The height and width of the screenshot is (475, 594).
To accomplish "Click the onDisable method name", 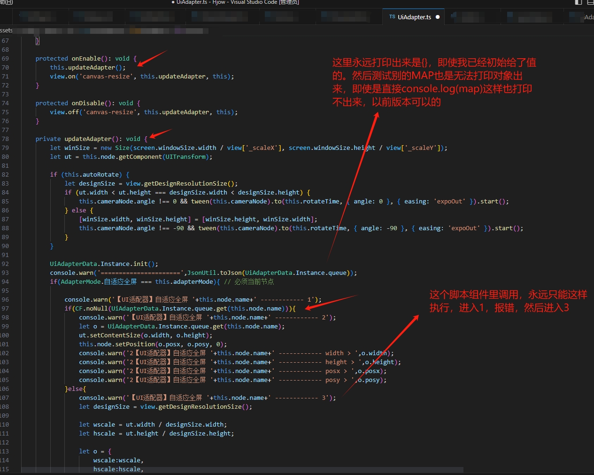I will [x=88, y=103].
